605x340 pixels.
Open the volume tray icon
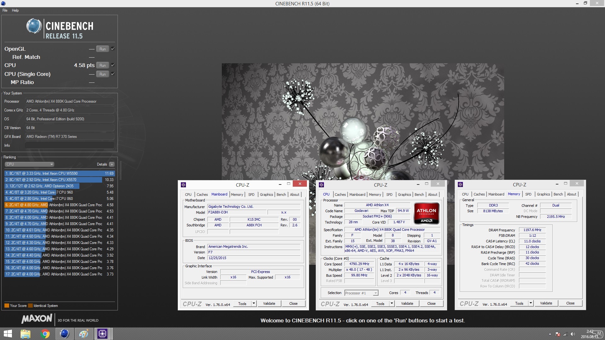click(573, 334)
